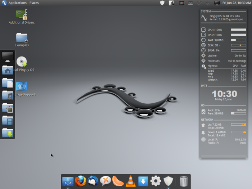Open Thunderbird mail from the dock

click(93, 181)
